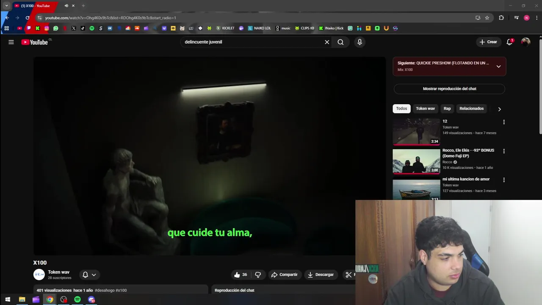Run search with the magnifying glass button
542x305 pixels.
click(340, 42)
